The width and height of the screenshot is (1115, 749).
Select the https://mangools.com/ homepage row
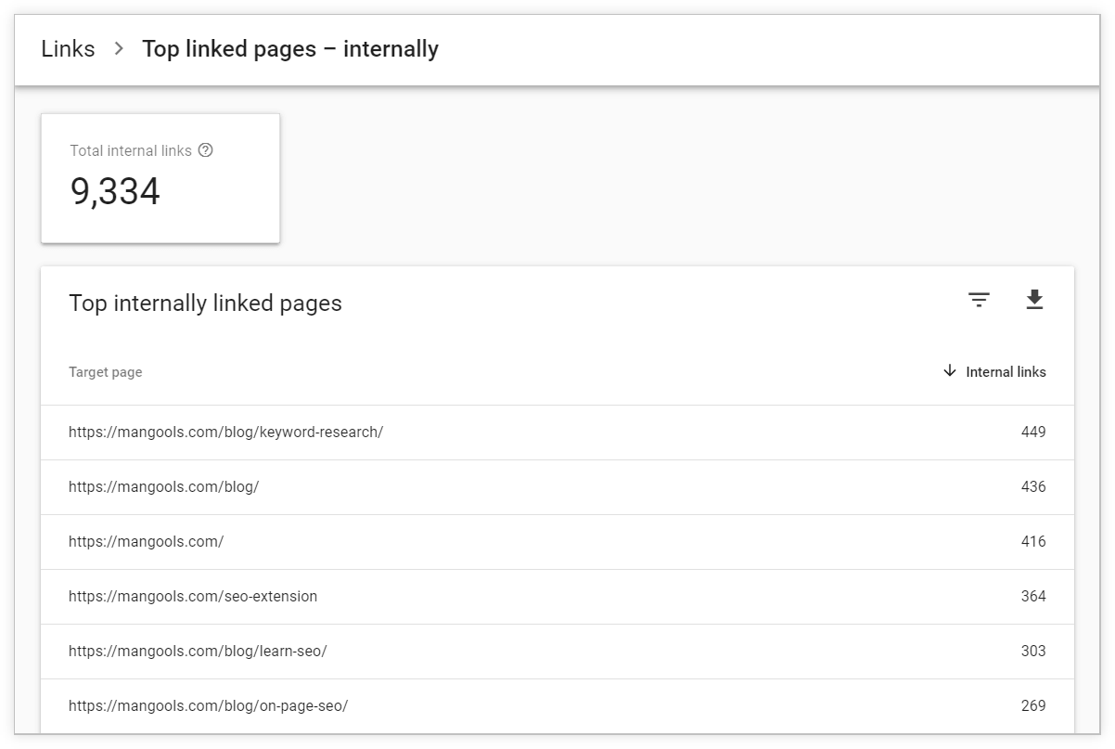click(557, 542)
